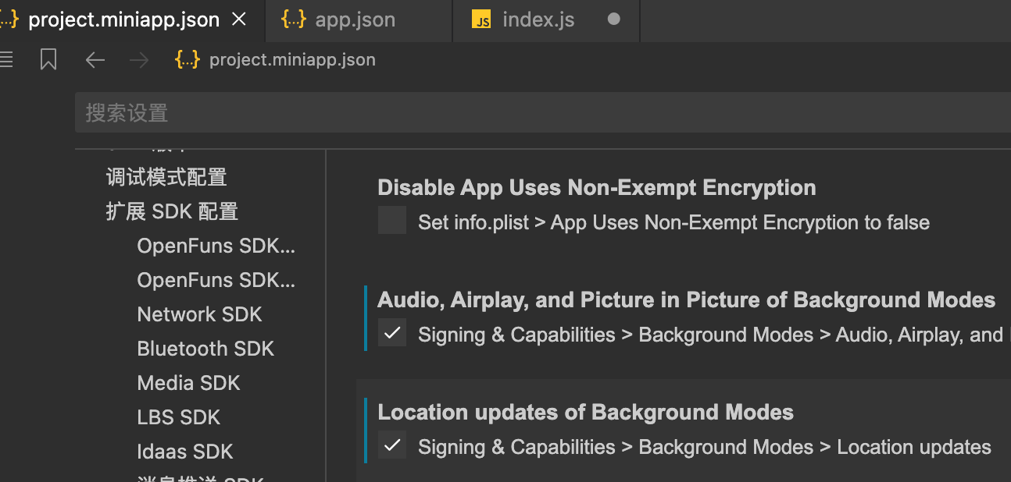Click the JSON icon on the app.json tab
This screenshot has width=1011, height=482.
pos(293,20)
